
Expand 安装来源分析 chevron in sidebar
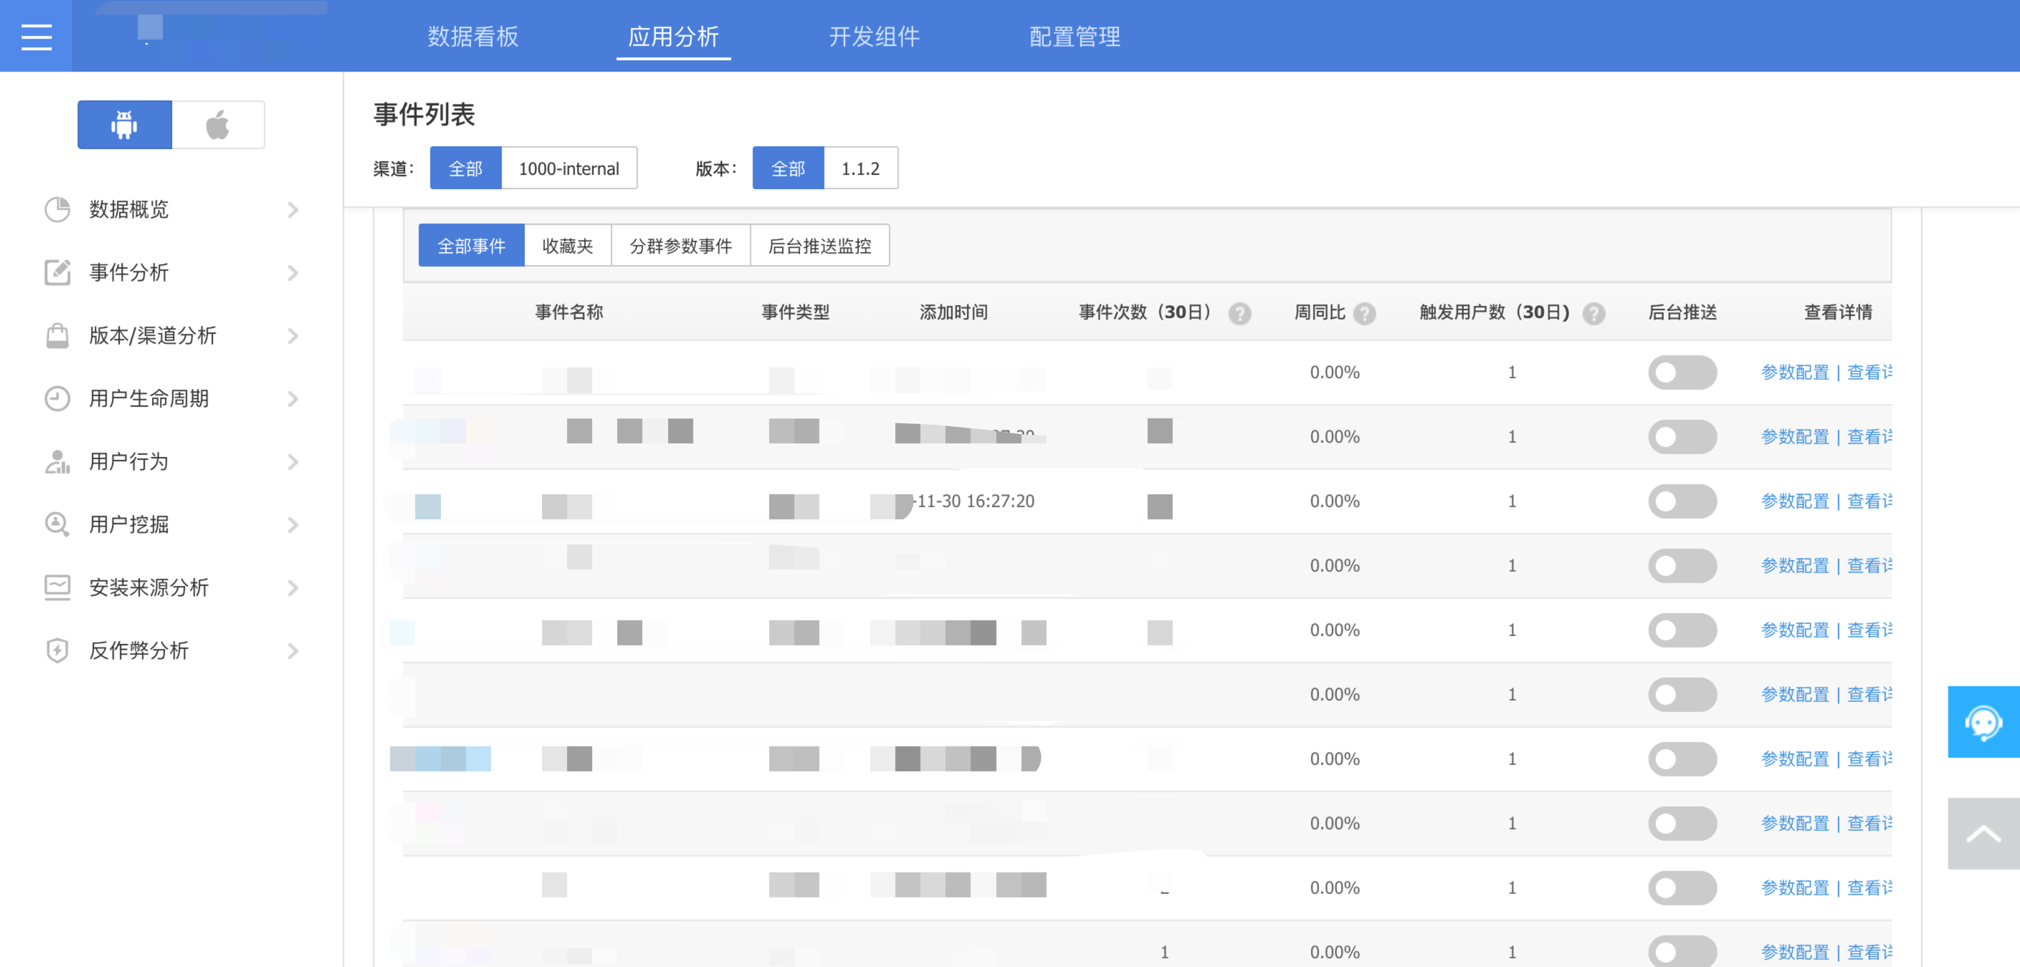click(x=292, y=588)
